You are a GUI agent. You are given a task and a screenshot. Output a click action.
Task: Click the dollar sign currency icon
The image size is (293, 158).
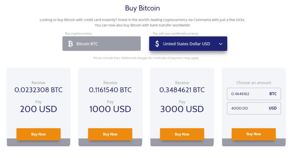157,44
